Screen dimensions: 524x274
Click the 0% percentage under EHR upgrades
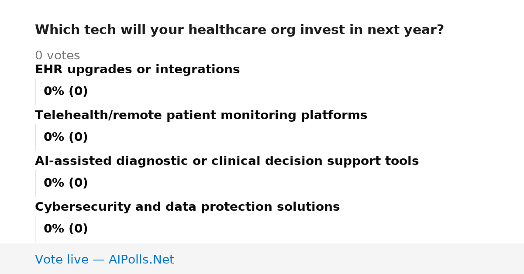(x=54, y=92)
